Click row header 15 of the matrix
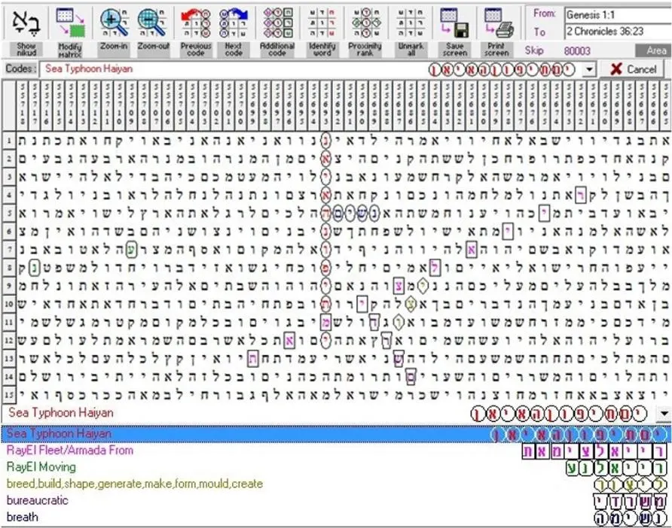 pyautogui.click(x=9, y=395)
